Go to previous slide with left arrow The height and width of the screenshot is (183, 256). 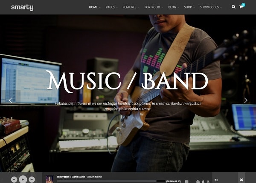pos(10,100)
